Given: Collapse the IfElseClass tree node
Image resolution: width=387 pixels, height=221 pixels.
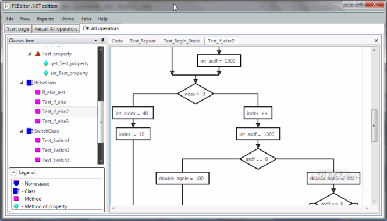Looking at the screenshot, I should pos(21,83).
